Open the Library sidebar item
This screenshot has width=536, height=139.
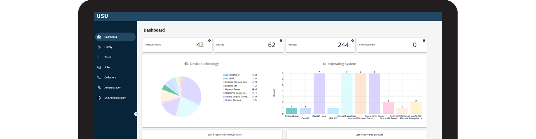click(x=115, y=47)
